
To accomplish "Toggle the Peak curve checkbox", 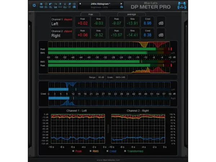I will (x=73, y=151).
